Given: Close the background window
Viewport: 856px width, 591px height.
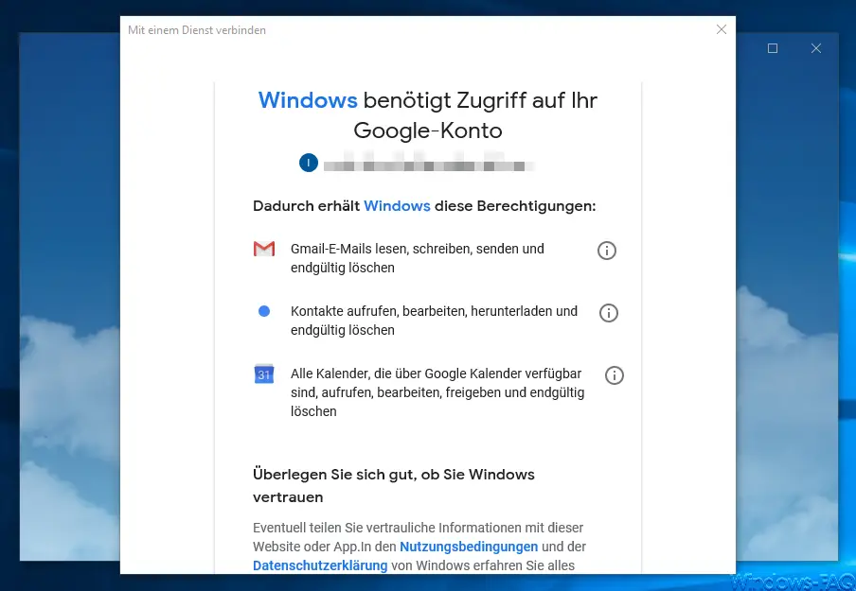Looking at the screenshot, I should click(x=816, y=48).
